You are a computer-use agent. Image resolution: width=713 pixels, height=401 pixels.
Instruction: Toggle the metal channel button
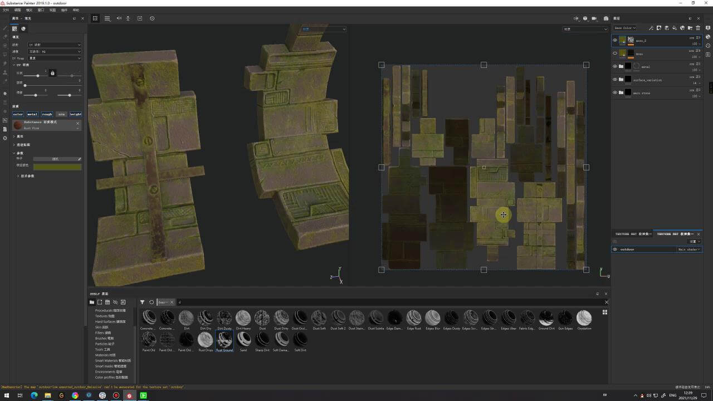pos(32,114)
